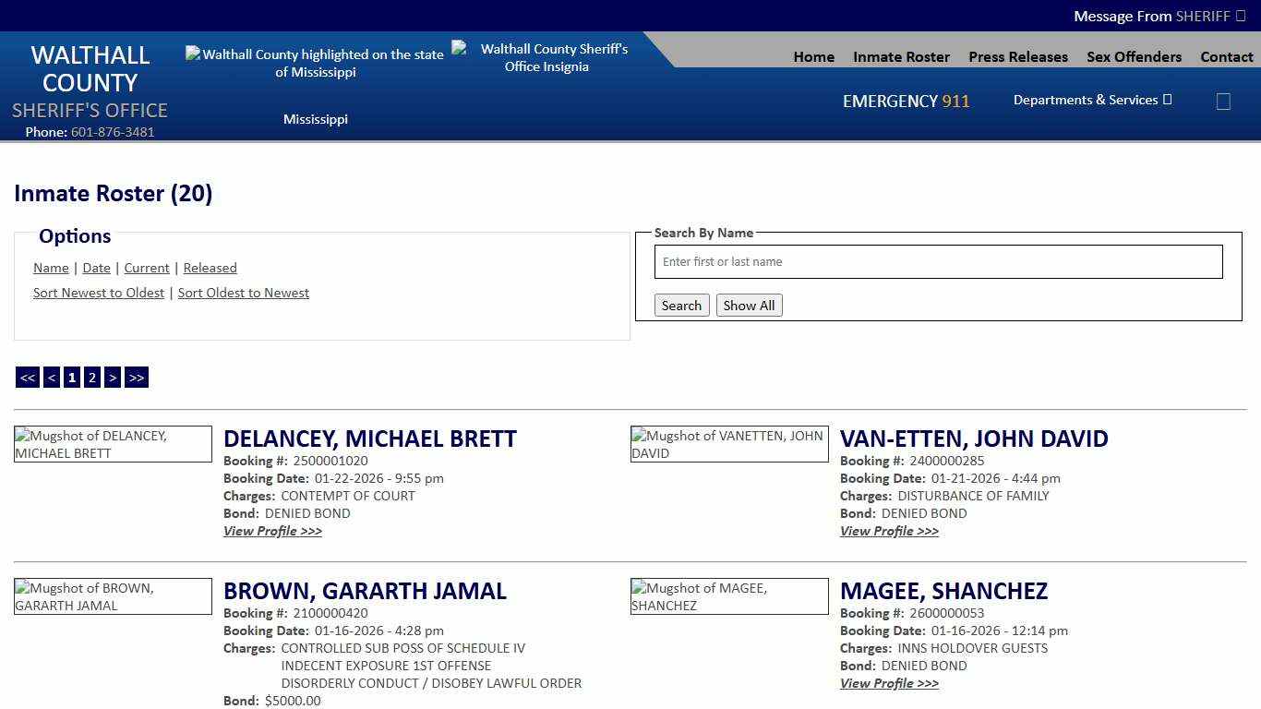1261x709 pixels.
Task: Filter roster by Current inmates
Action: click(147, 268)
